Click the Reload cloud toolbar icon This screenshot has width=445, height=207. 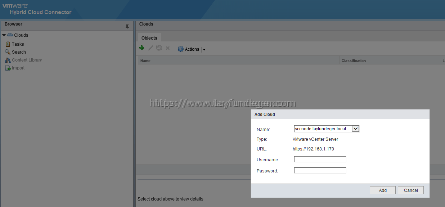(x=159, y=48)
